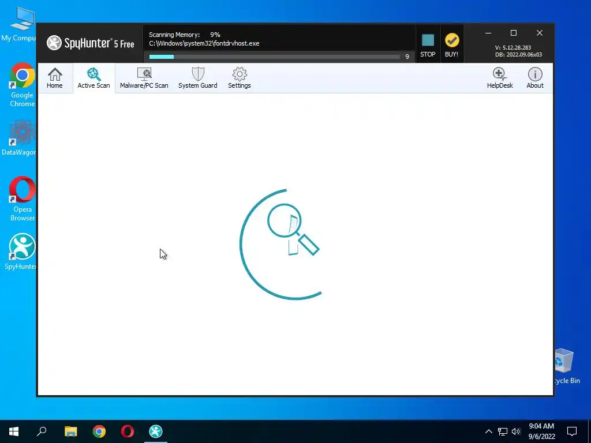Select the Active Scan tab
This screenshot has width=591, height=443.
[x=94, y=78]
